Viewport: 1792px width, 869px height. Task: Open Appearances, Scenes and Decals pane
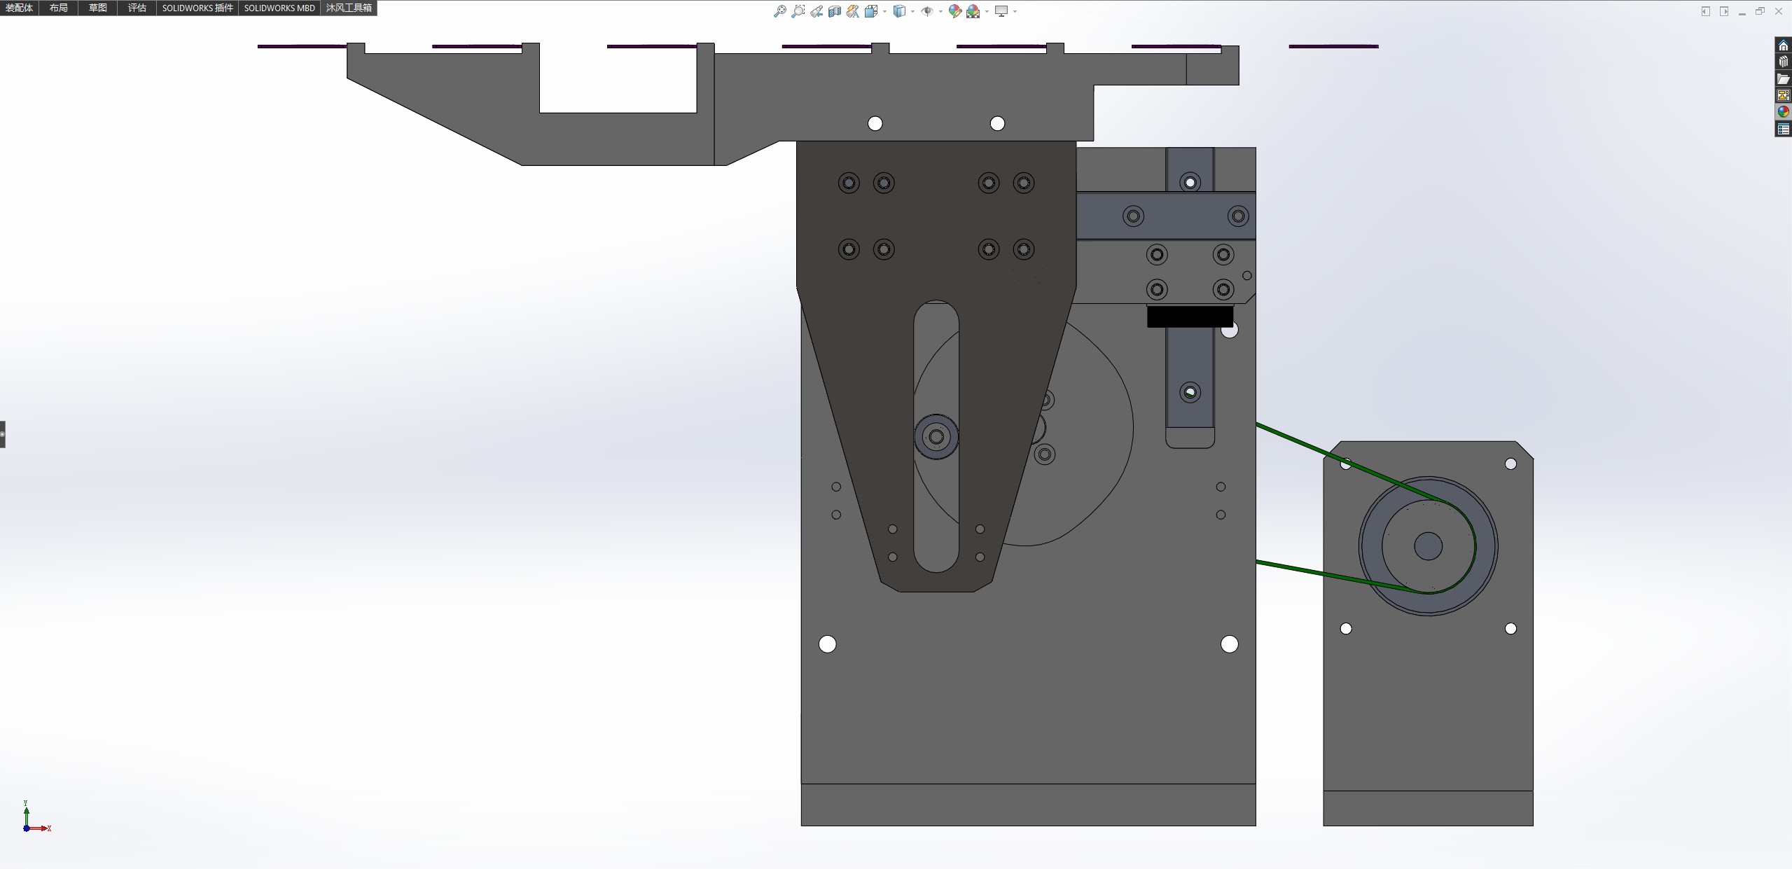click(x=1783, y=112)
